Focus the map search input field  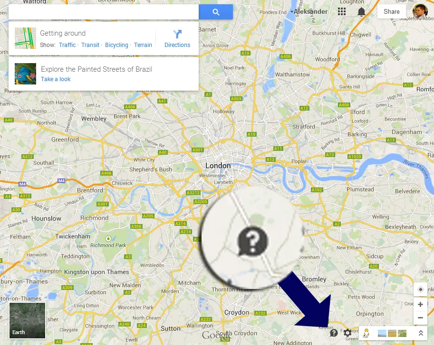click(104, 12)
